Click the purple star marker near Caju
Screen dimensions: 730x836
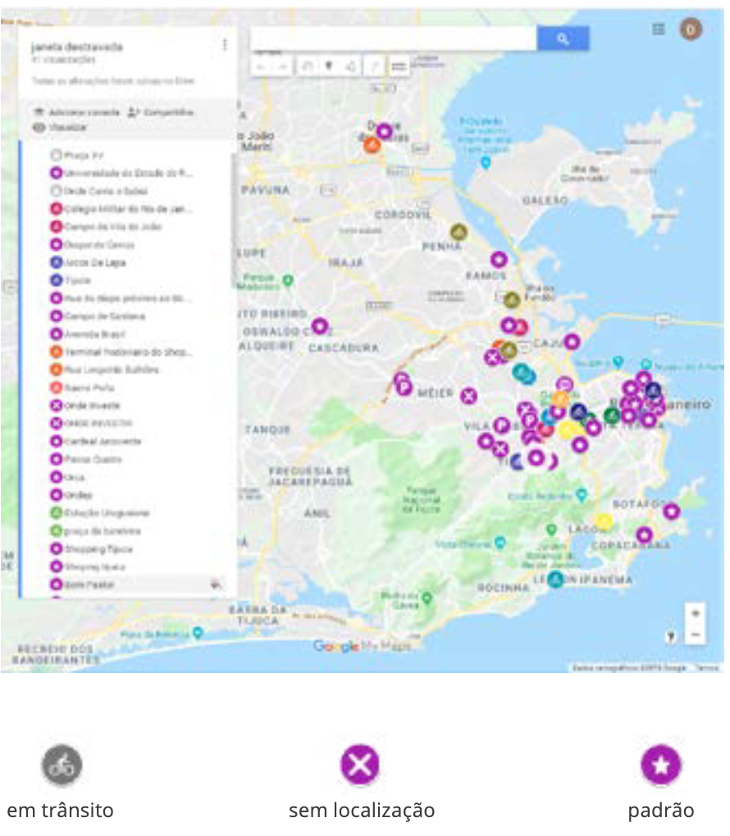[572, 341]
